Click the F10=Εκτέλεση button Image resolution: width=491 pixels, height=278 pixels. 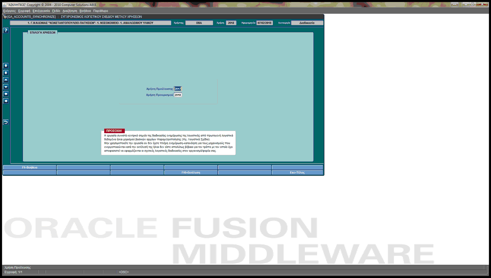coord(191,173)
